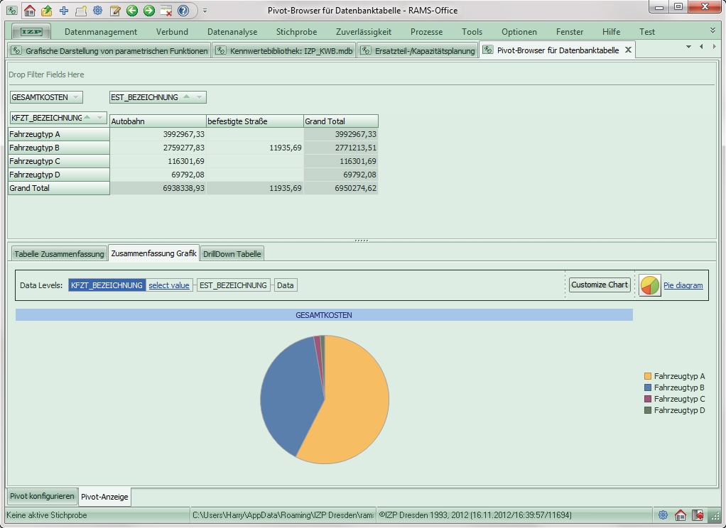Click the home icon in quick toolbar
726x528 pixels.
click(x=30, y=11)
